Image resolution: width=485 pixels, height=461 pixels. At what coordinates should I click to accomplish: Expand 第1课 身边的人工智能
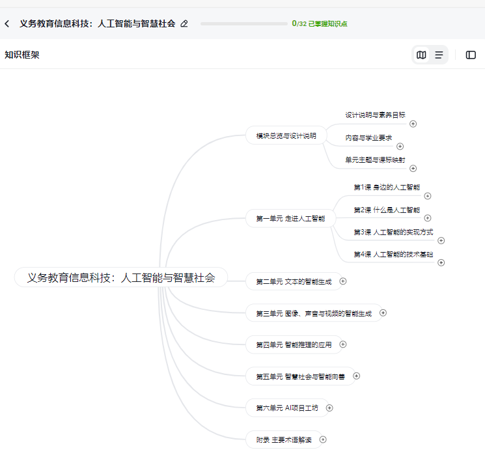click(x=428, y=196)
